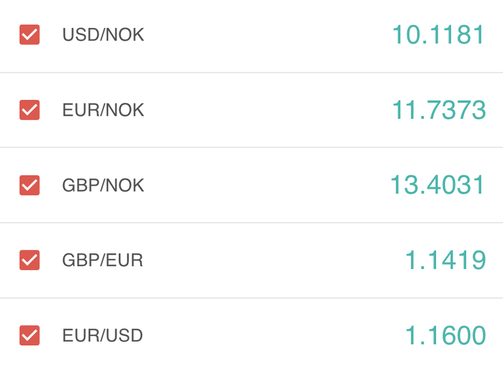Select the EUR/NOK pair label
The width and height of the screenshot is (503, 365).
pos(103,110)
